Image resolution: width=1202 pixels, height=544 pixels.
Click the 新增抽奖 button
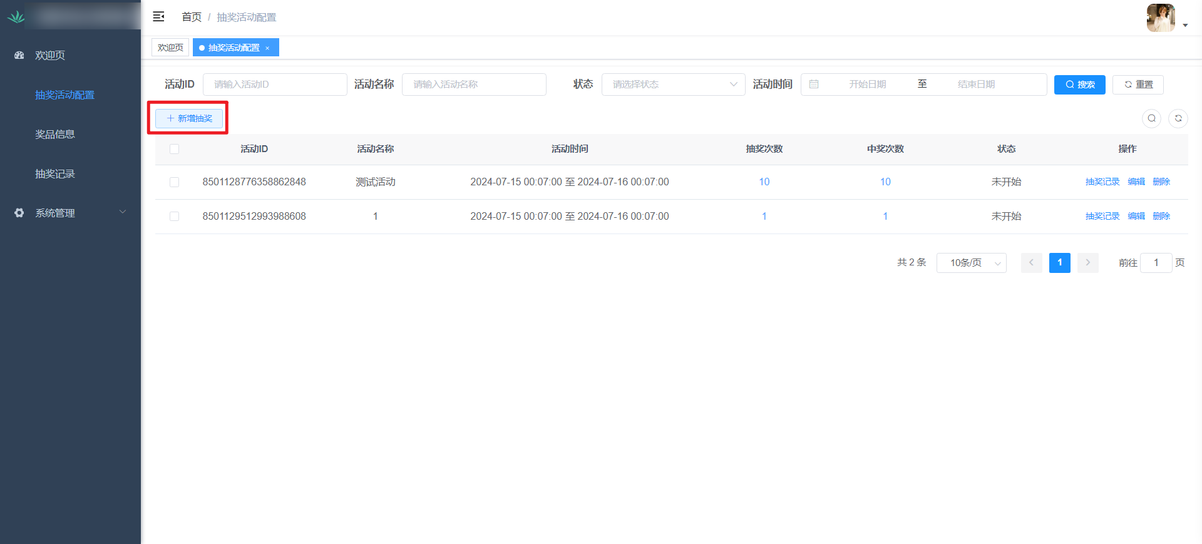[x=189, y=118]
